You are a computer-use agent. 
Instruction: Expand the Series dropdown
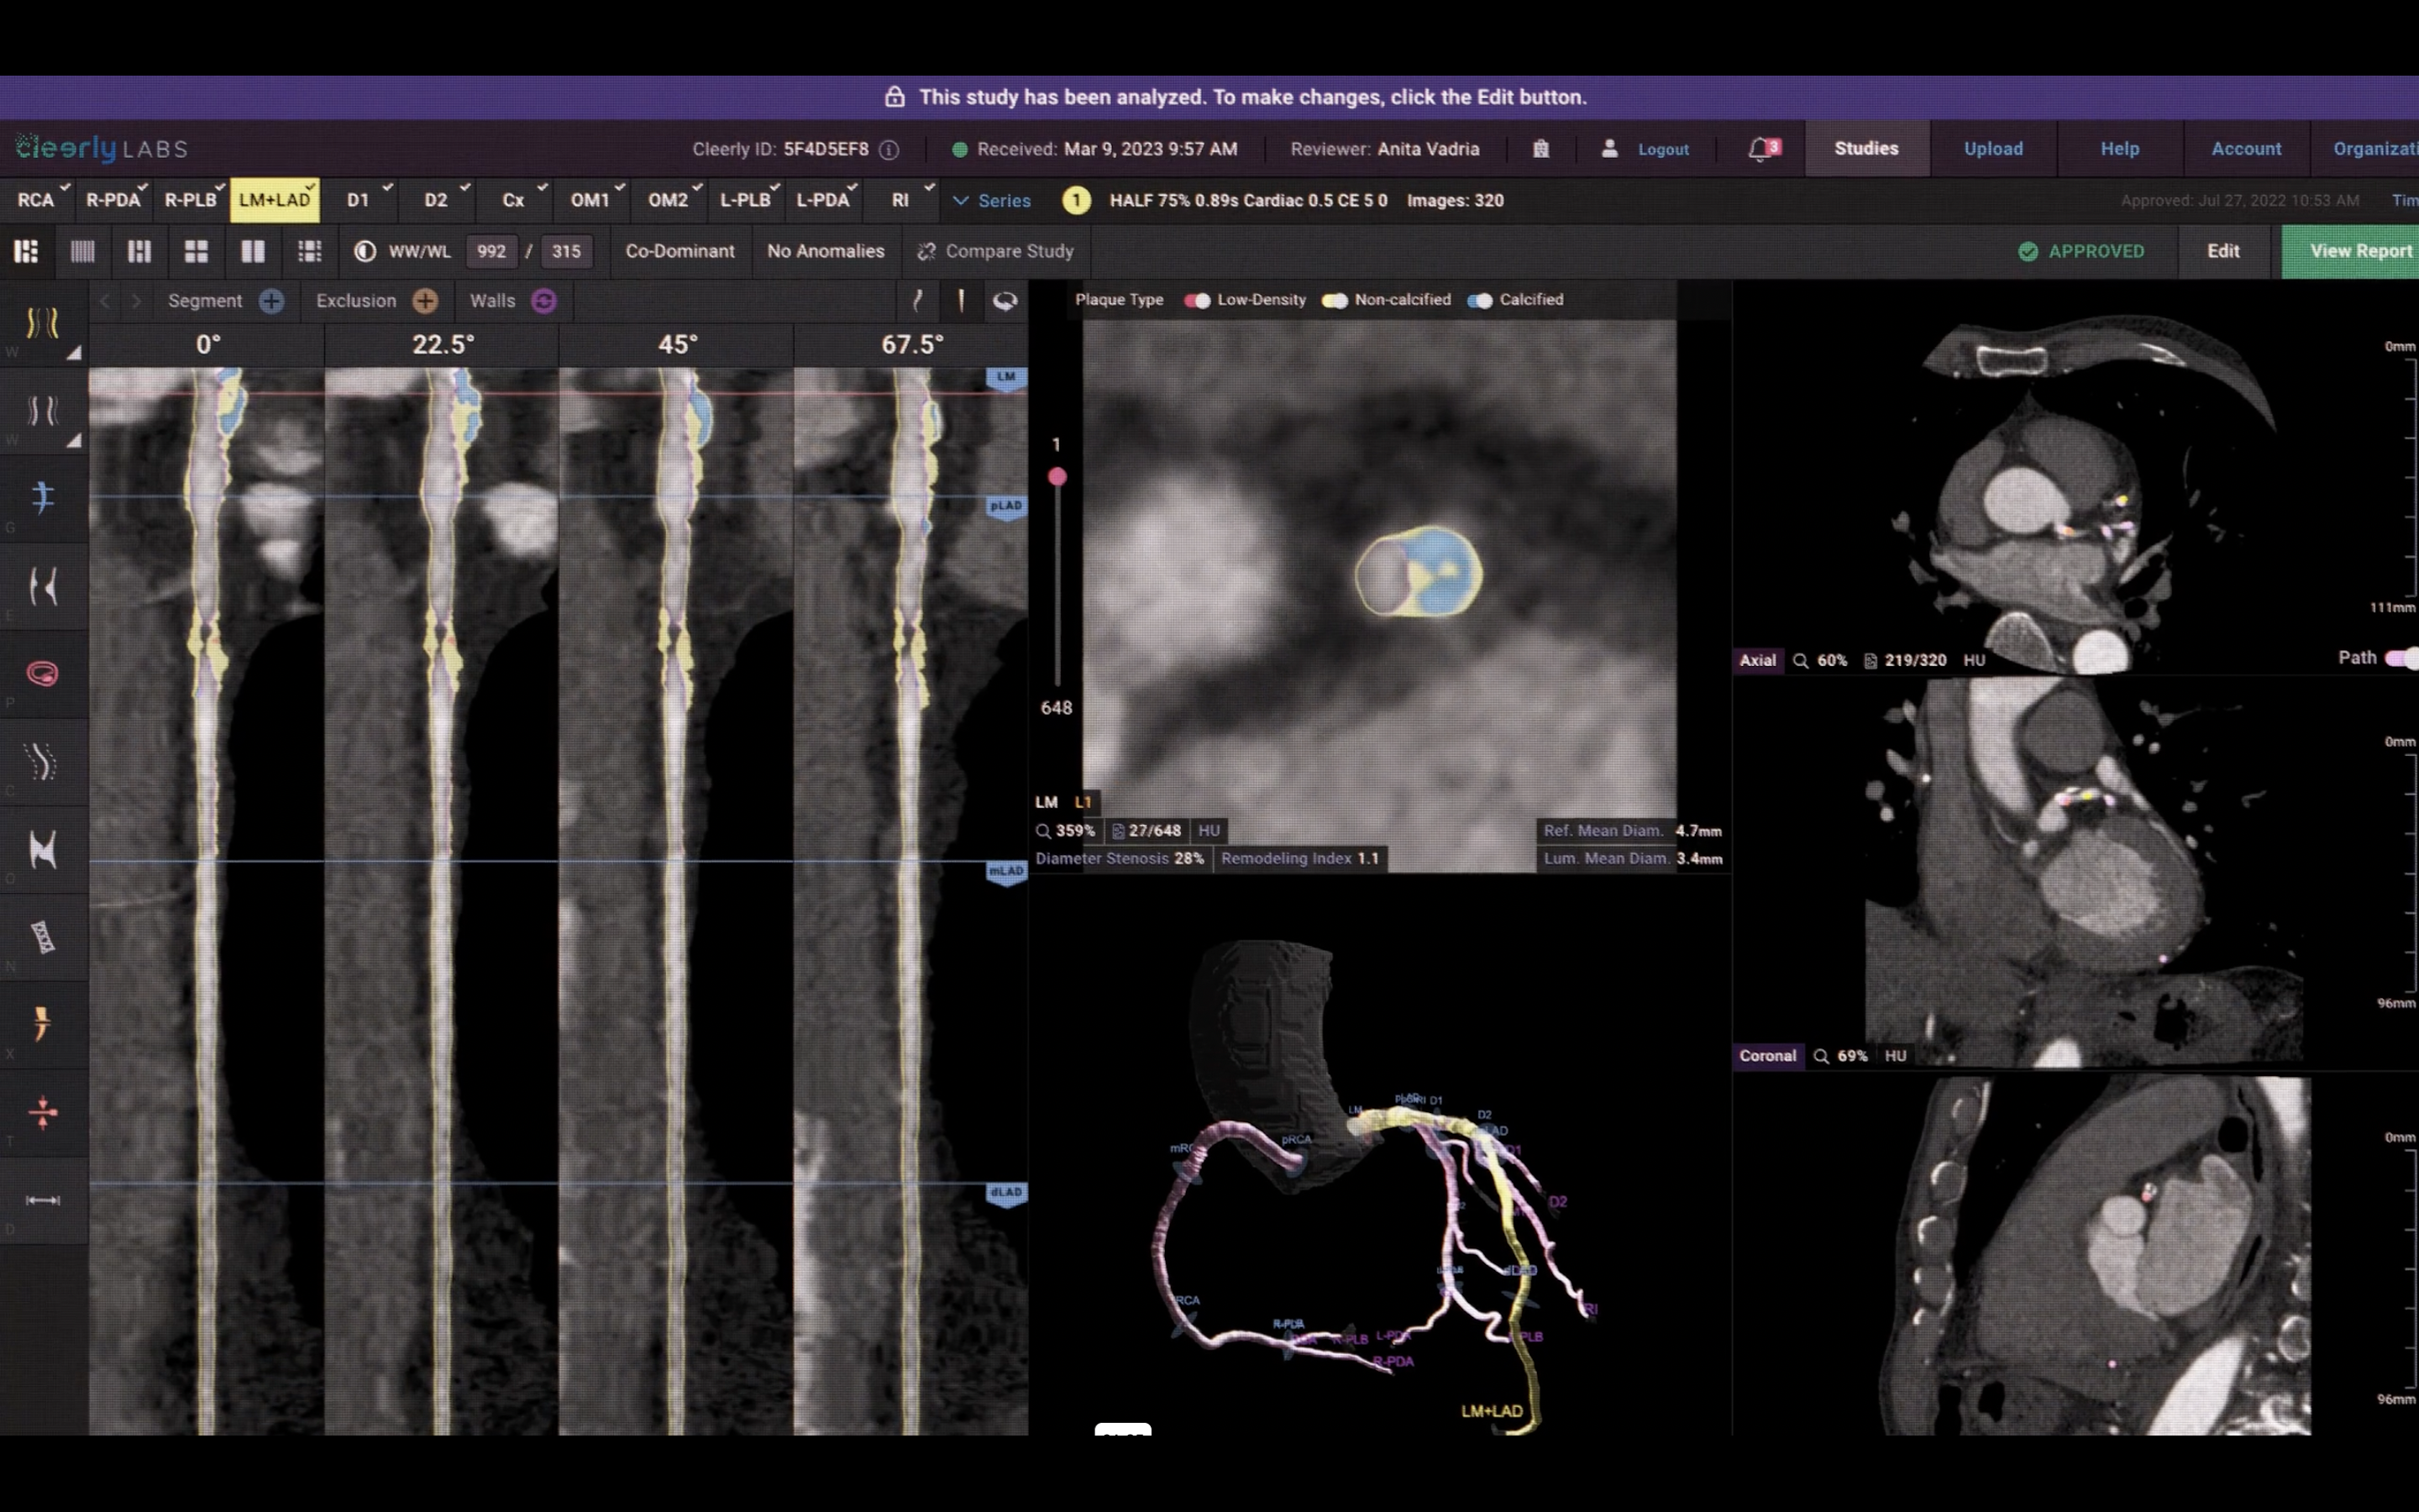tap(992, 200)
